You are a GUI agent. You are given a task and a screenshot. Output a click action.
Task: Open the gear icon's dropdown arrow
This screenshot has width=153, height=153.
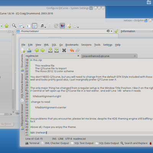(78, 27)
